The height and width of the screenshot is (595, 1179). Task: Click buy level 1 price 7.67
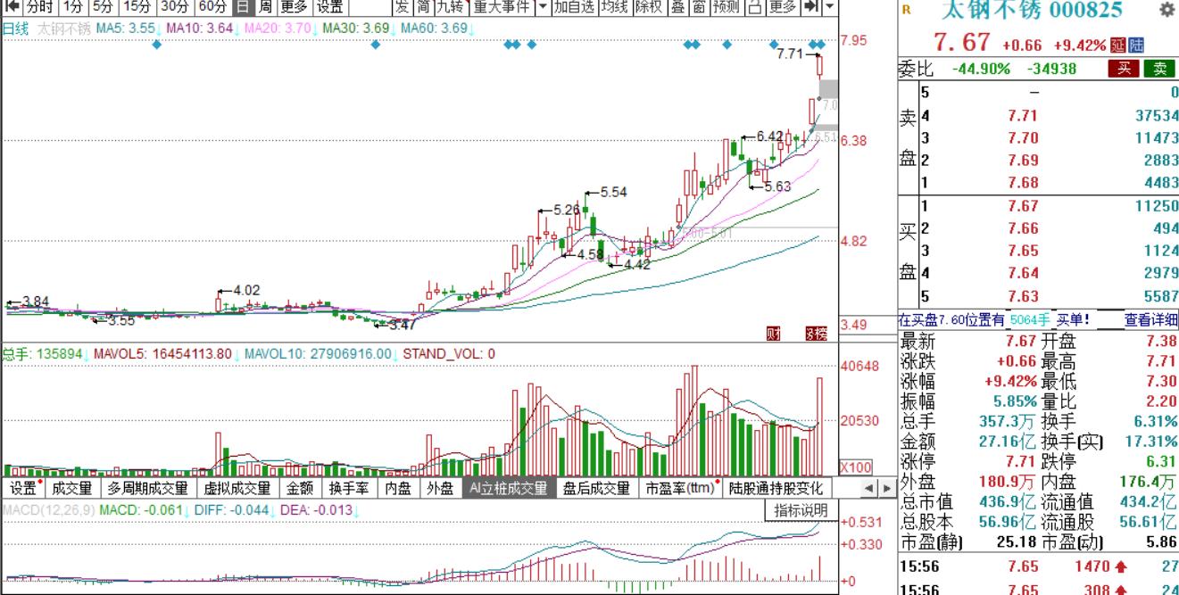[1023, 205]
